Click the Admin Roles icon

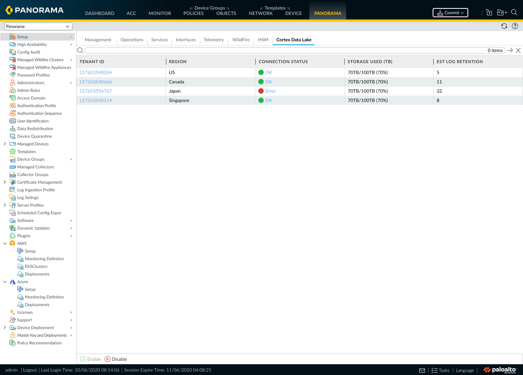13,90
